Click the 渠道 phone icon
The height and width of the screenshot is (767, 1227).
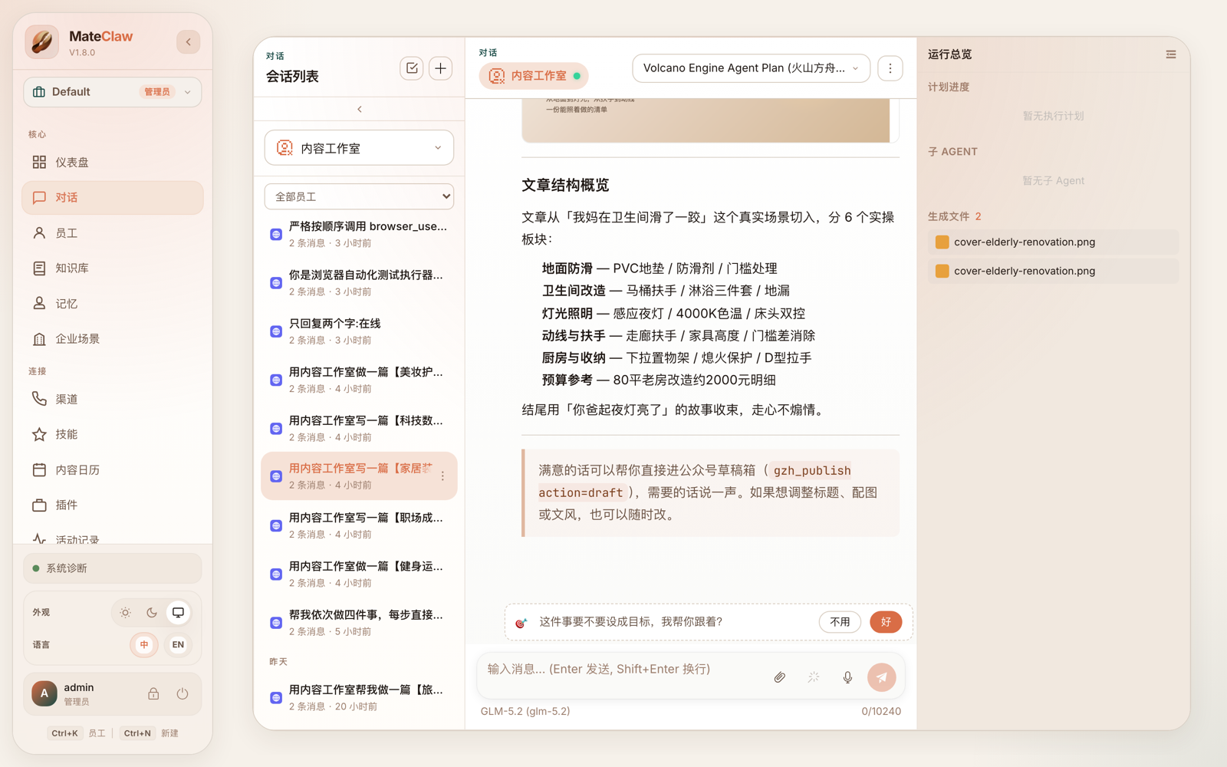click(39, 399)
